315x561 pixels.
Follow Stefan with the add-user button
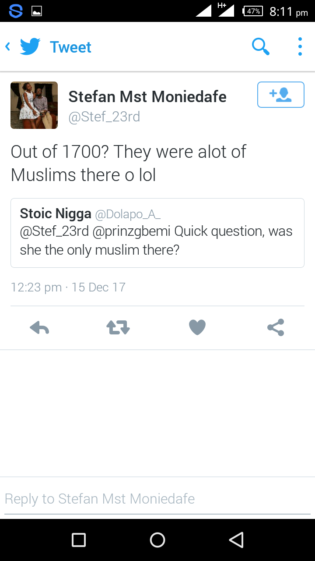(x=281, y=95)
